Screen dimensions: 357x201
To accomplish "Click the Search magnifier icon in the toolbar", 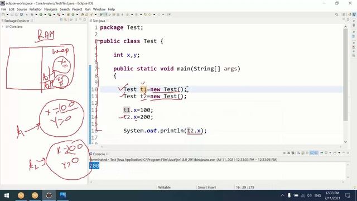I will click(336, 15).
